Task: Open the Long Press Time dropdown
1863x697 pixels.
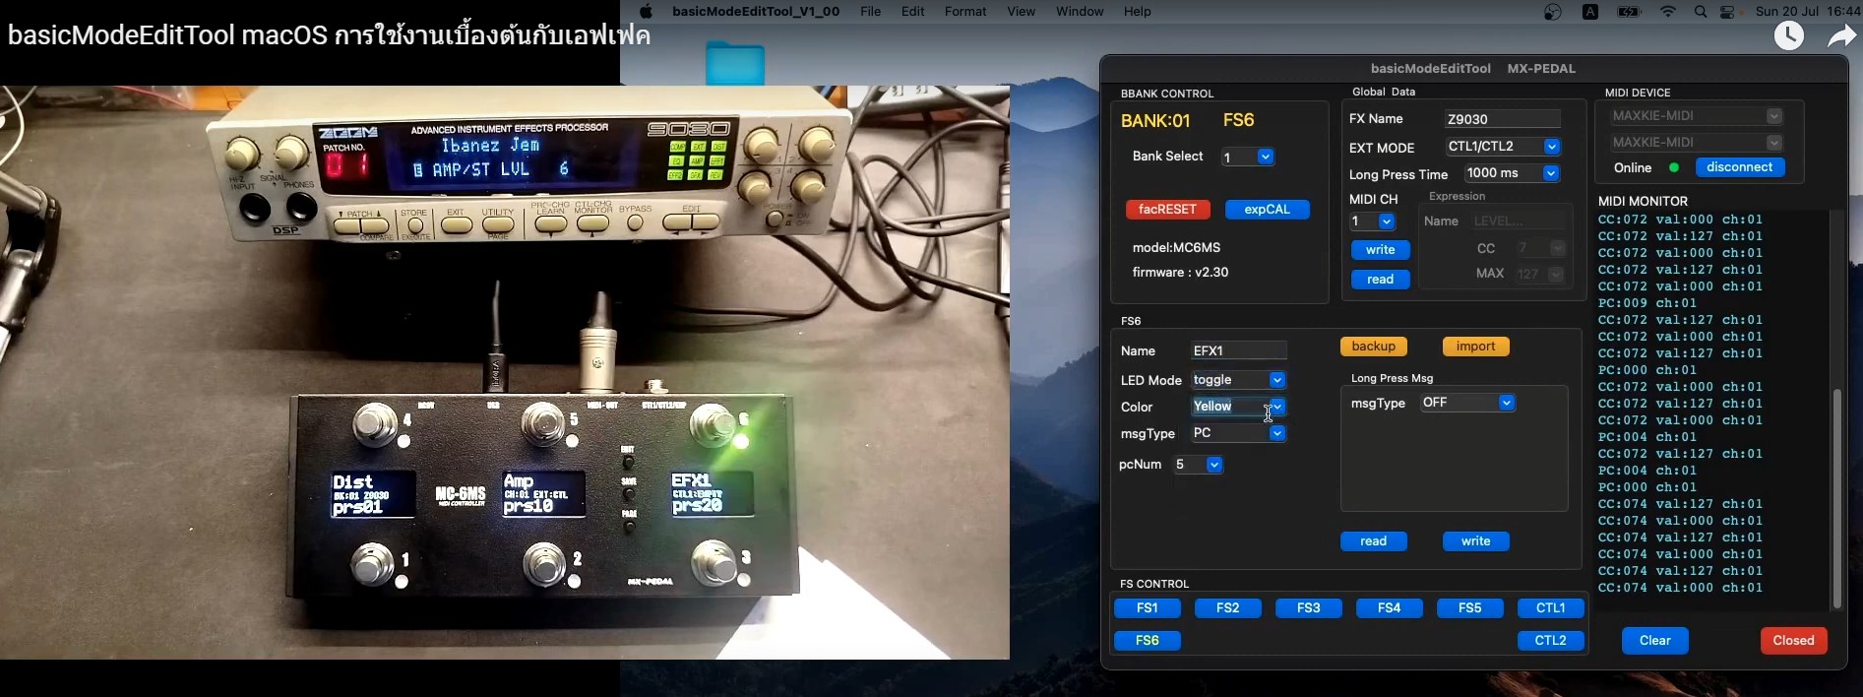Action: tap(1551, 173)
